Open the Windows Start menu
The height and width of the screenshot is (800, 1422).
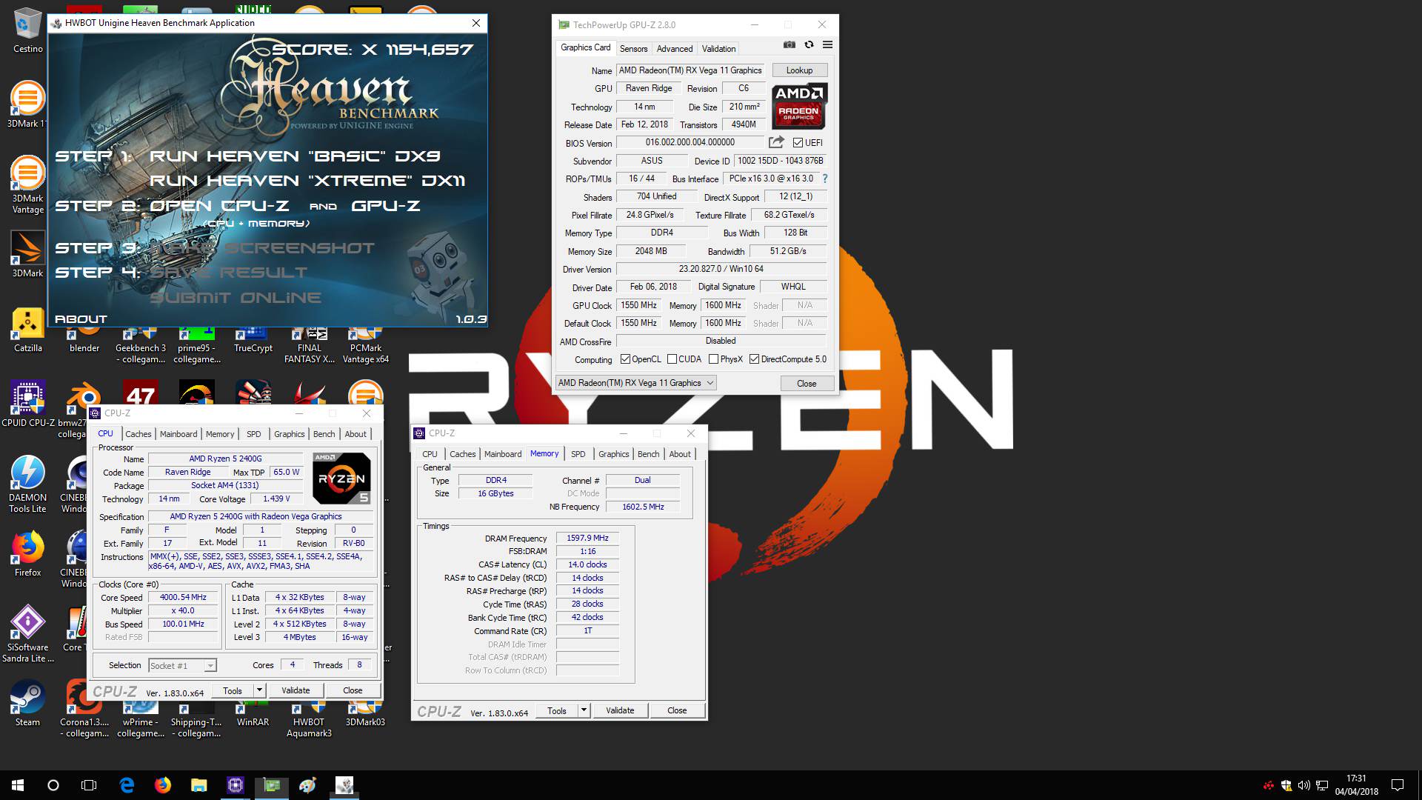18,785
